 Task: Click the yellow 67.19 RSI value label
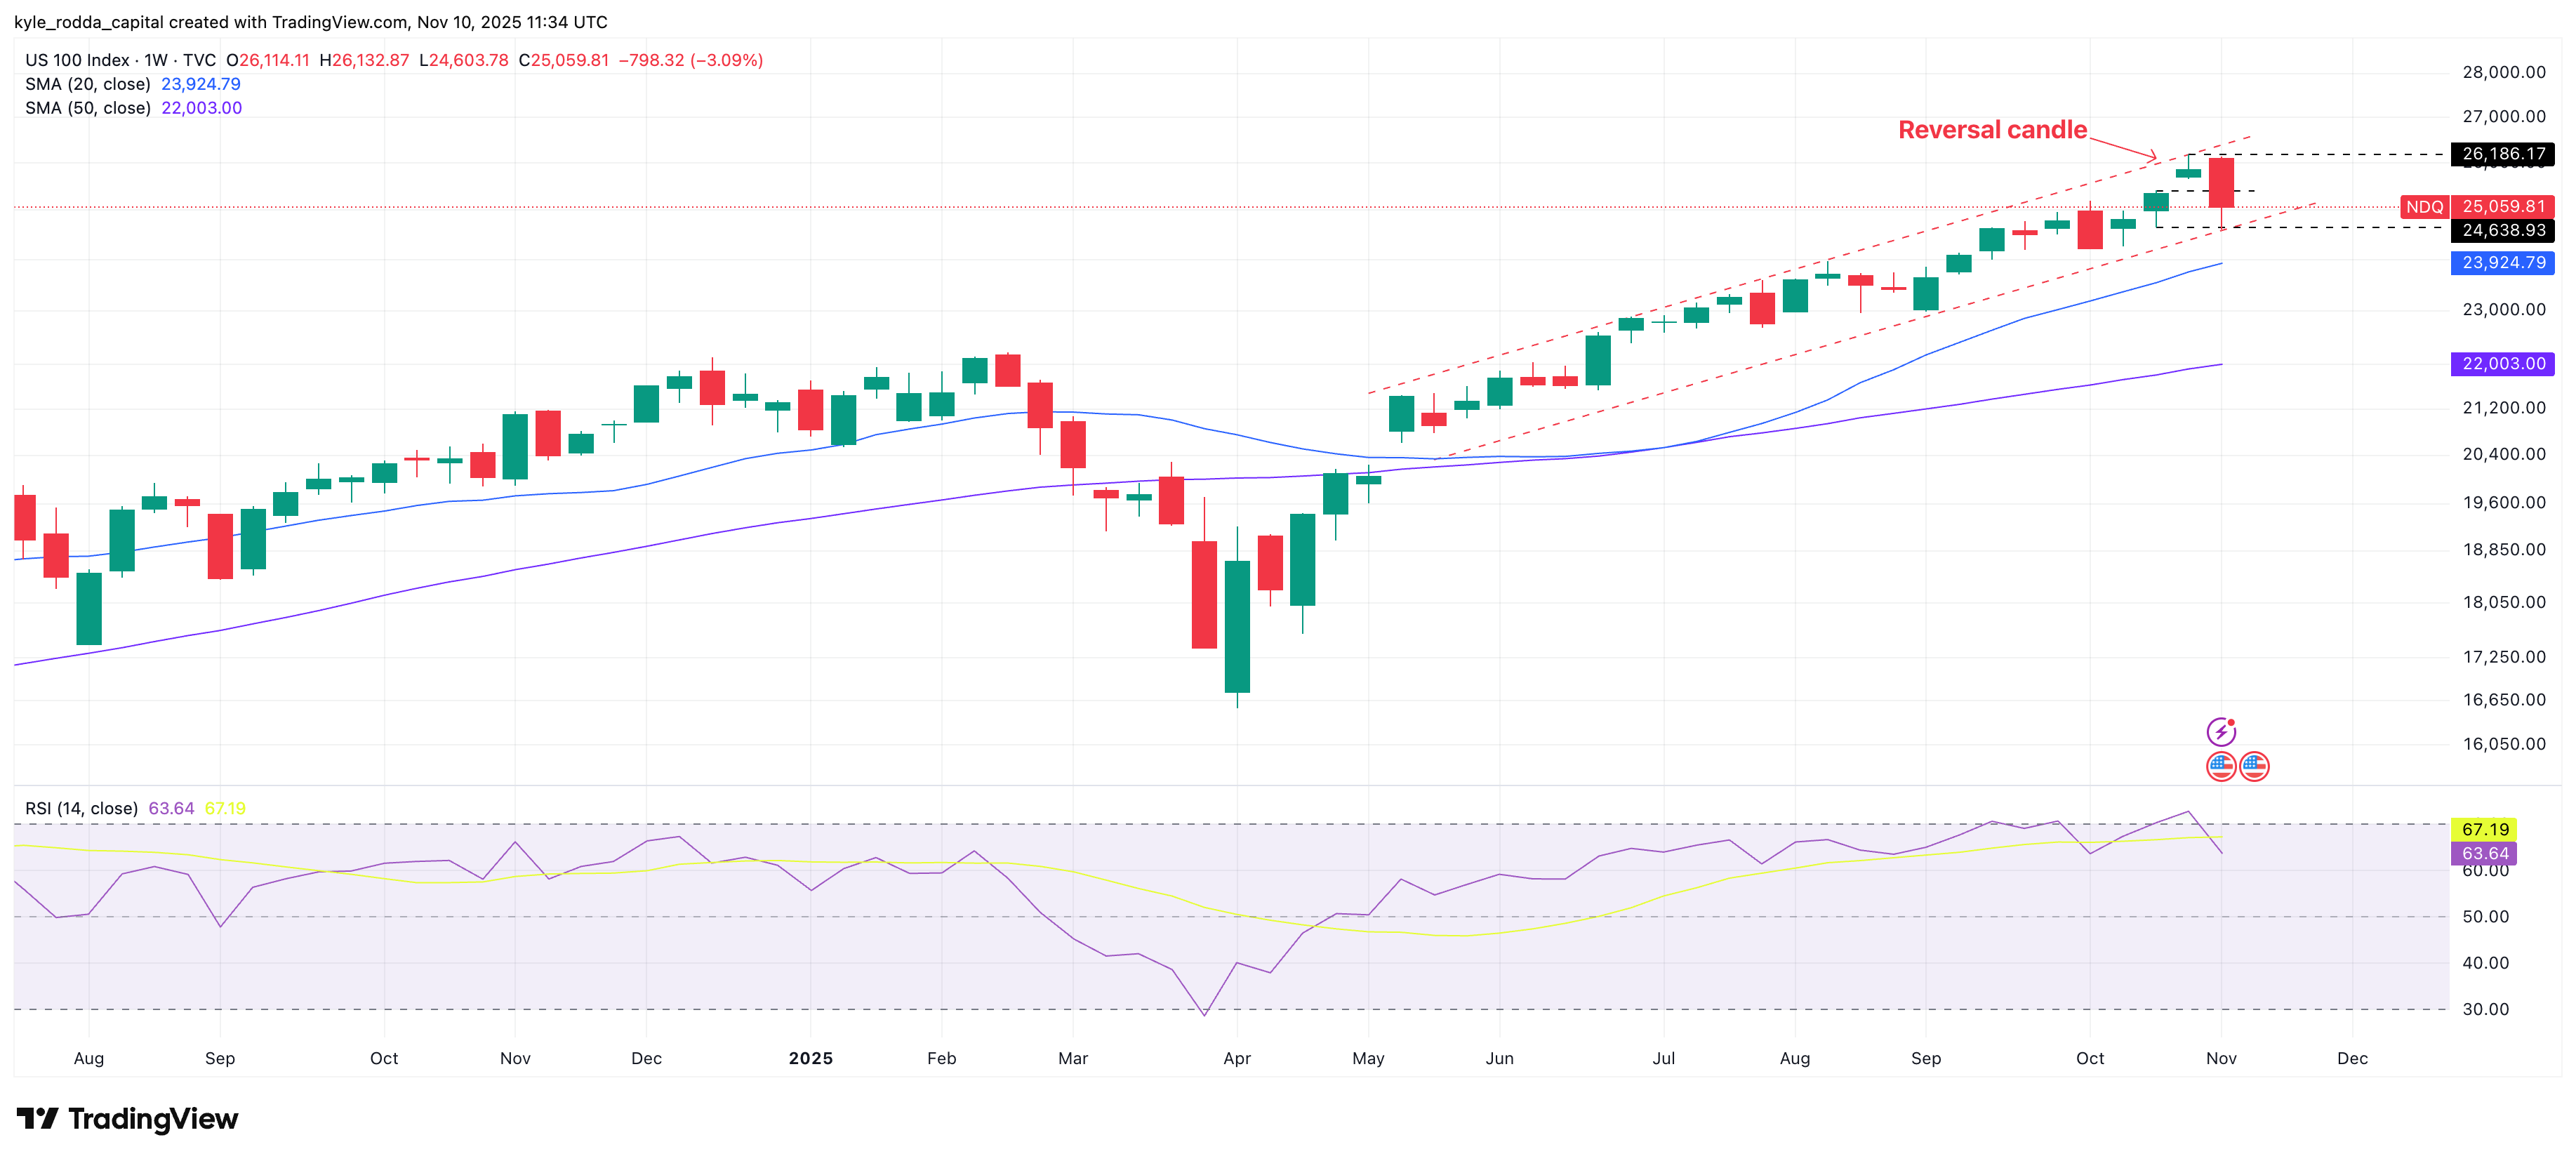(2485, 829)
